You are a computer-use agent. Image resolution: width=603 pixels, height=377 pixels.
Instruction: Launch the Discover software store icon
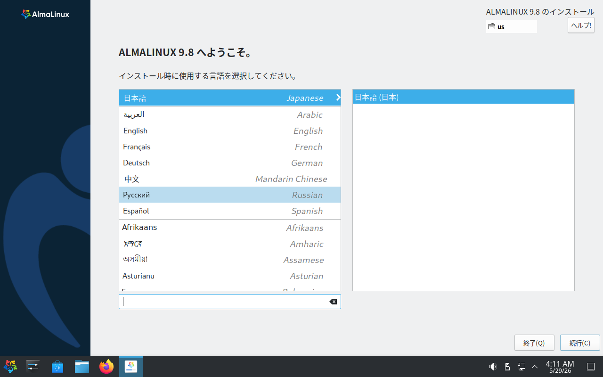click(x=57, y=366)
